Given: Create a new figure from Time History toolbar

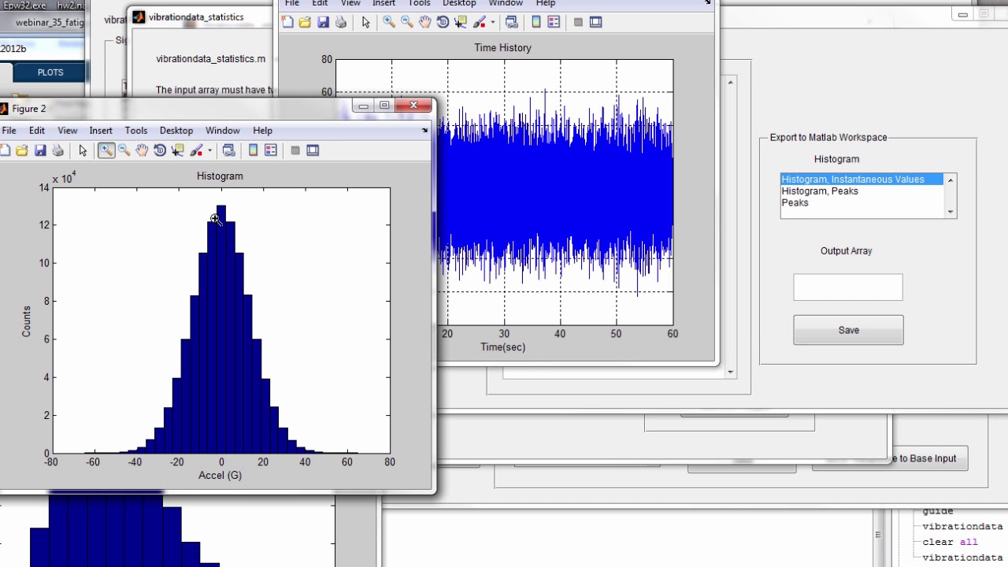Looking at the screenshot, I should (x=287, y=22).
